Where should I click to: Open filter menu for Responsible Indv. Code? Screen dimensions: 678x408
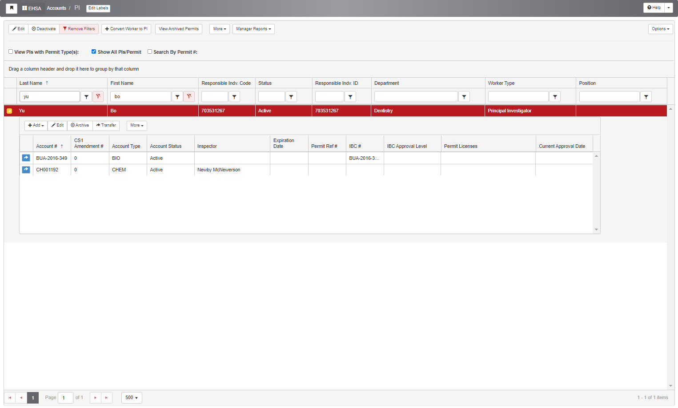[x=234, y=96]
